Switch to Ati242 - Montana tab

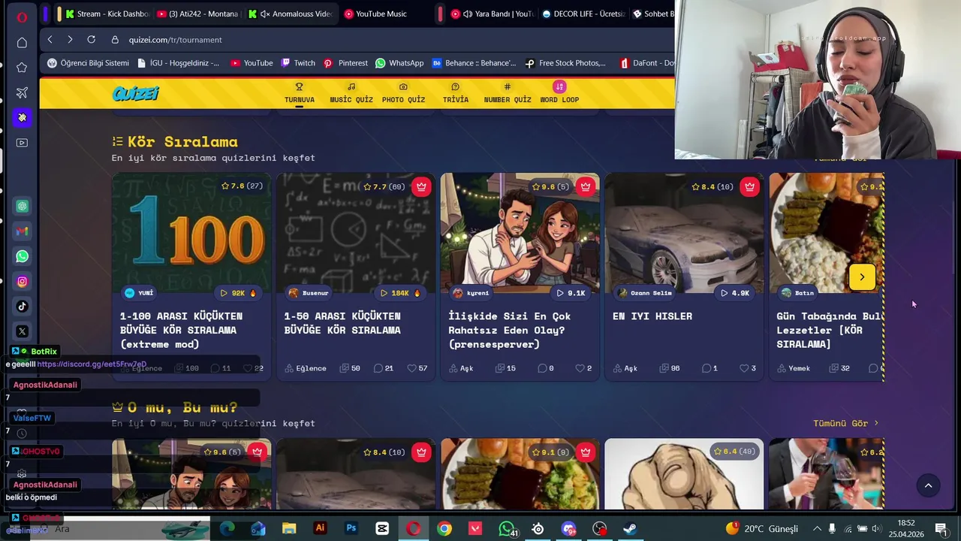198,14
